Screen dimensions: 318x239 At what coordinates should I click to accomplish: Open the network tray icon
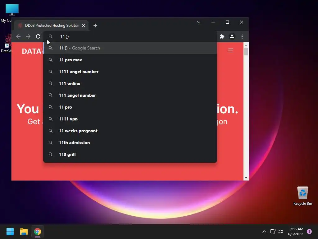[273, 232]
